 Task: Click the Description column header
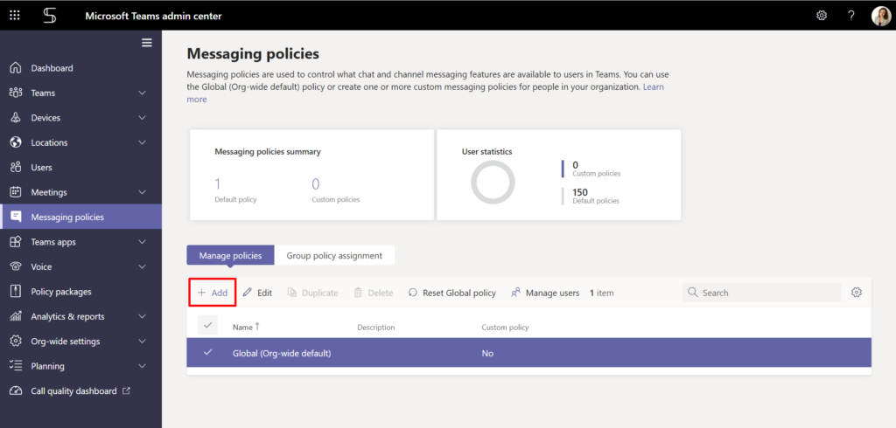click(376, 327)
